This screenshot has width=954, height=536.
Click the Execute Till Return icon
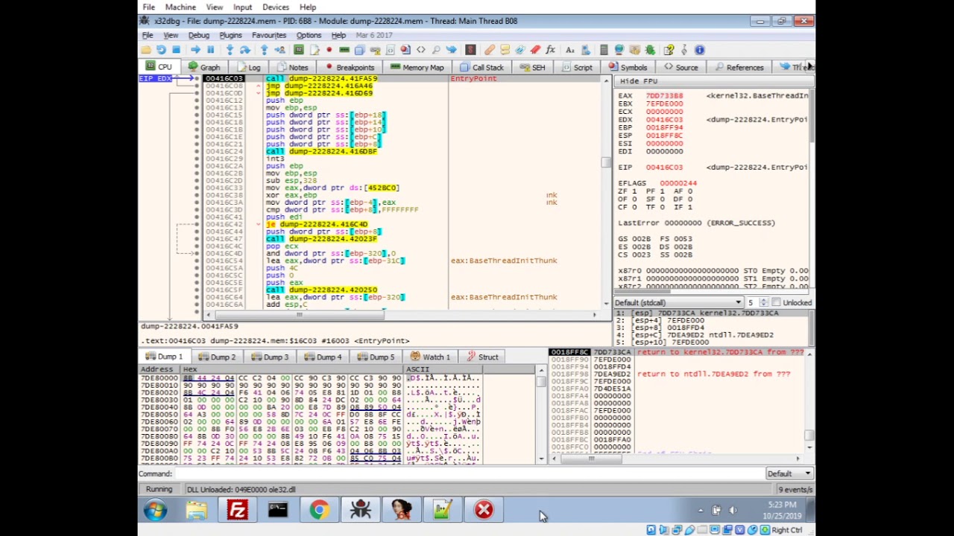coord(265,50)
